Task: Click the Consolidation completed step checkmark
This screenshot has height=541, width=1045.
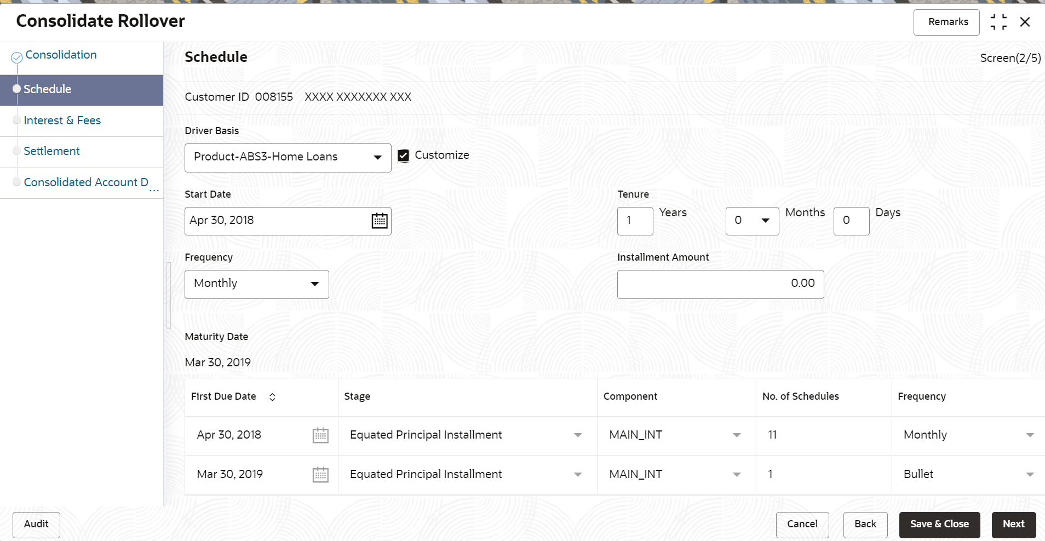Action: (17, 57)
